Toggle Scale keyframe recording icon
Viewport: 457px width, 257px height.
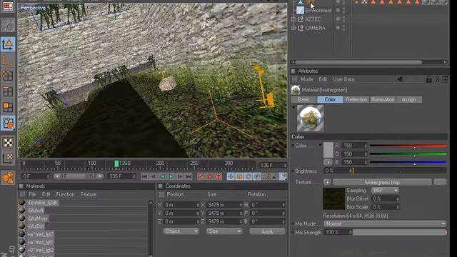[240, 176]
